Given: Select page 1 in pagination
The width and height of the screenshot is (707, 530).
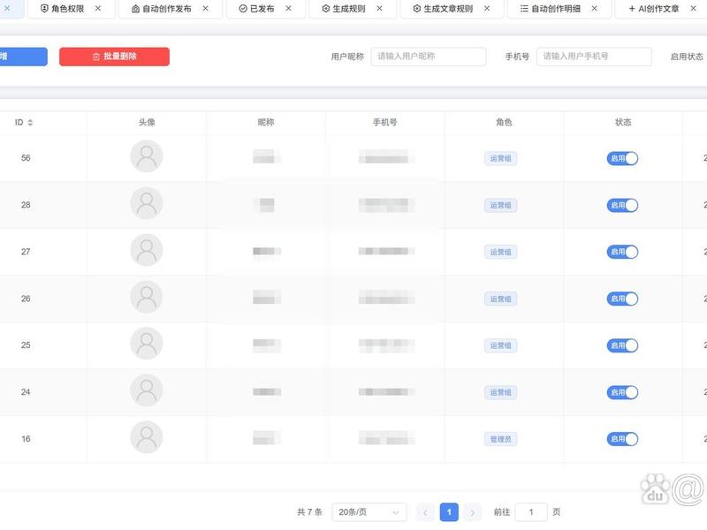Looking at the screenshot, I should coord(449,512).
